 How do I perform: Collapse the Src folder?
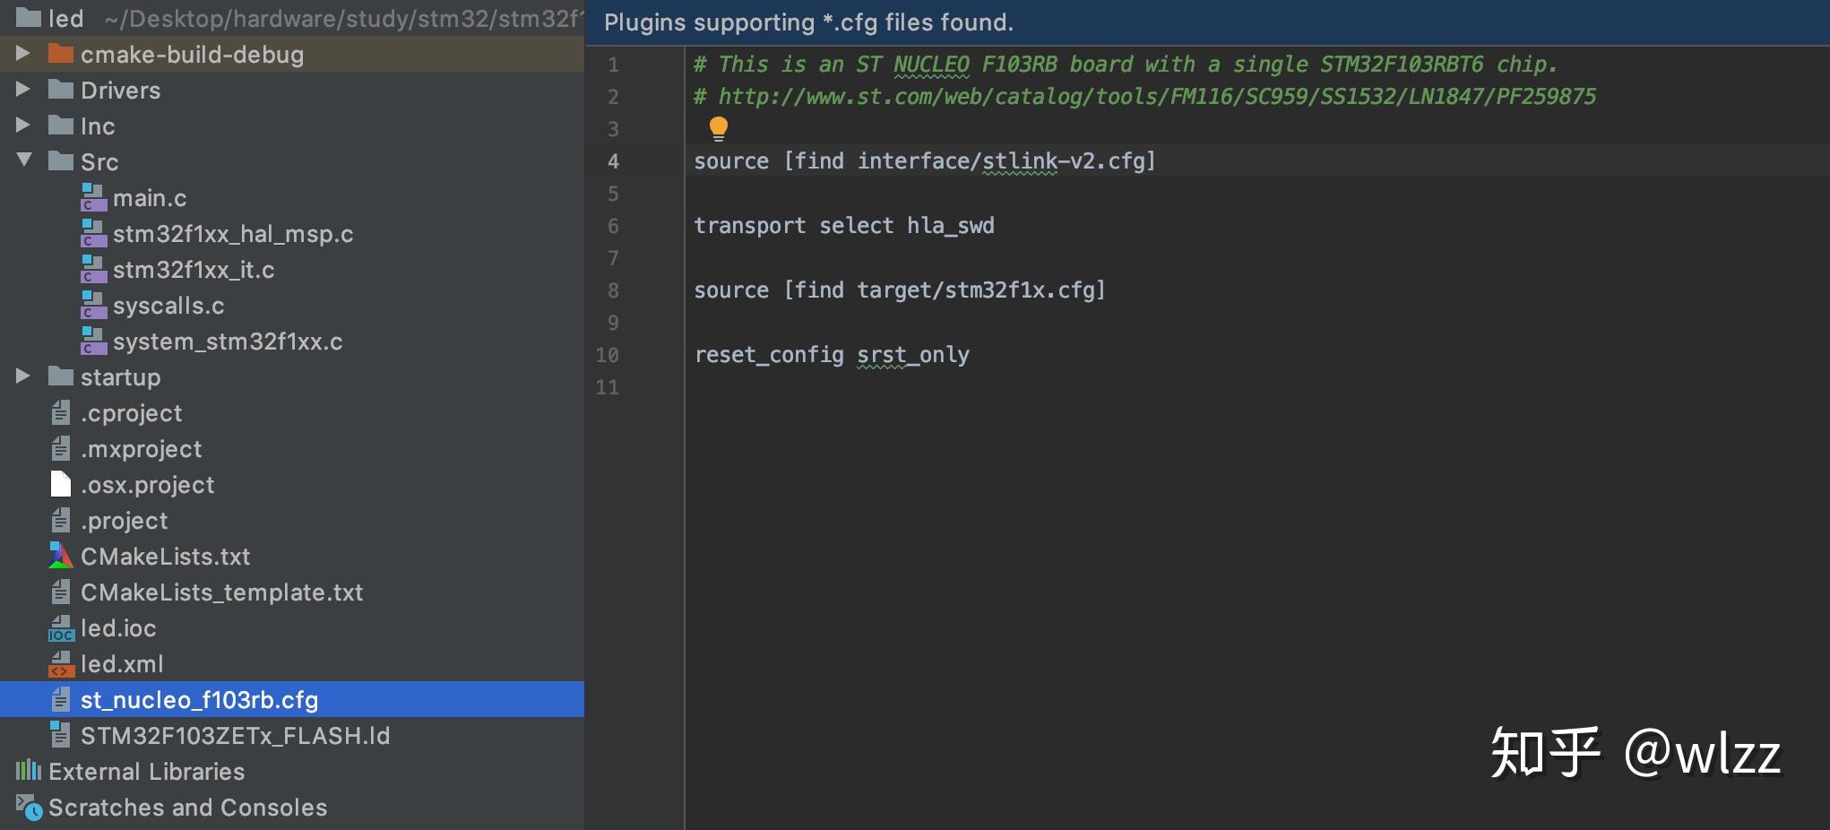[x=24, y=160]
